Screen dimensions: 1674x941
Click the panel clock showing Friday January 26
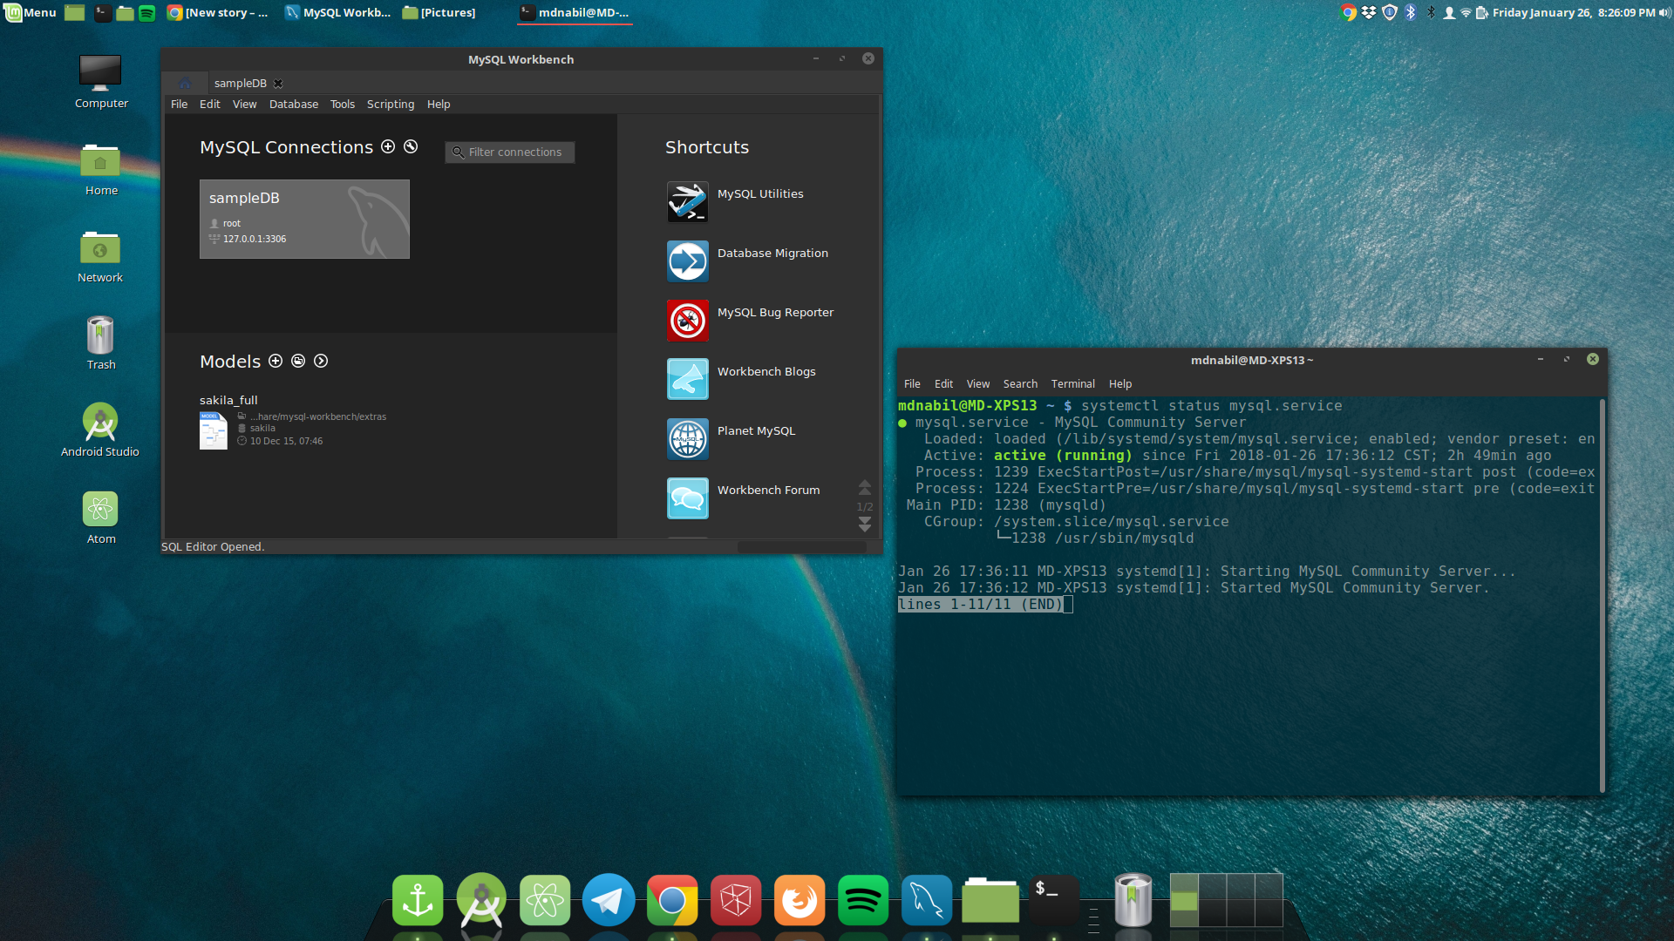1573,12
